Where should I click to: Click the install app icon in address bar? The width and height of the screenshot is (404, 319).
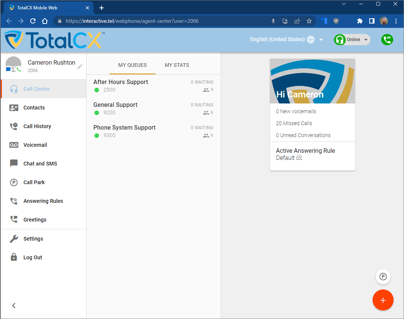coord(285,21)
